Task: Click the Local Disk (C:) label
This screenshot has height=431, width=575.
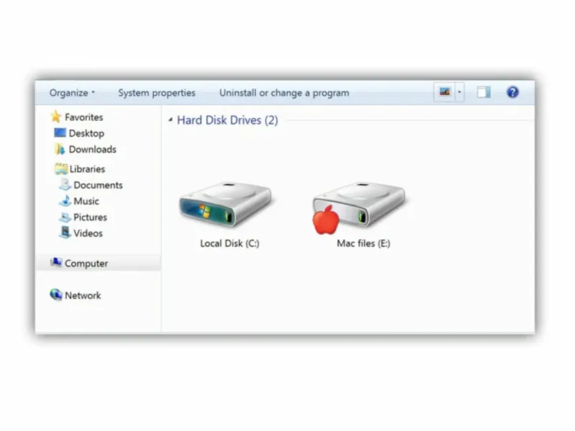Action: (229, 244)
